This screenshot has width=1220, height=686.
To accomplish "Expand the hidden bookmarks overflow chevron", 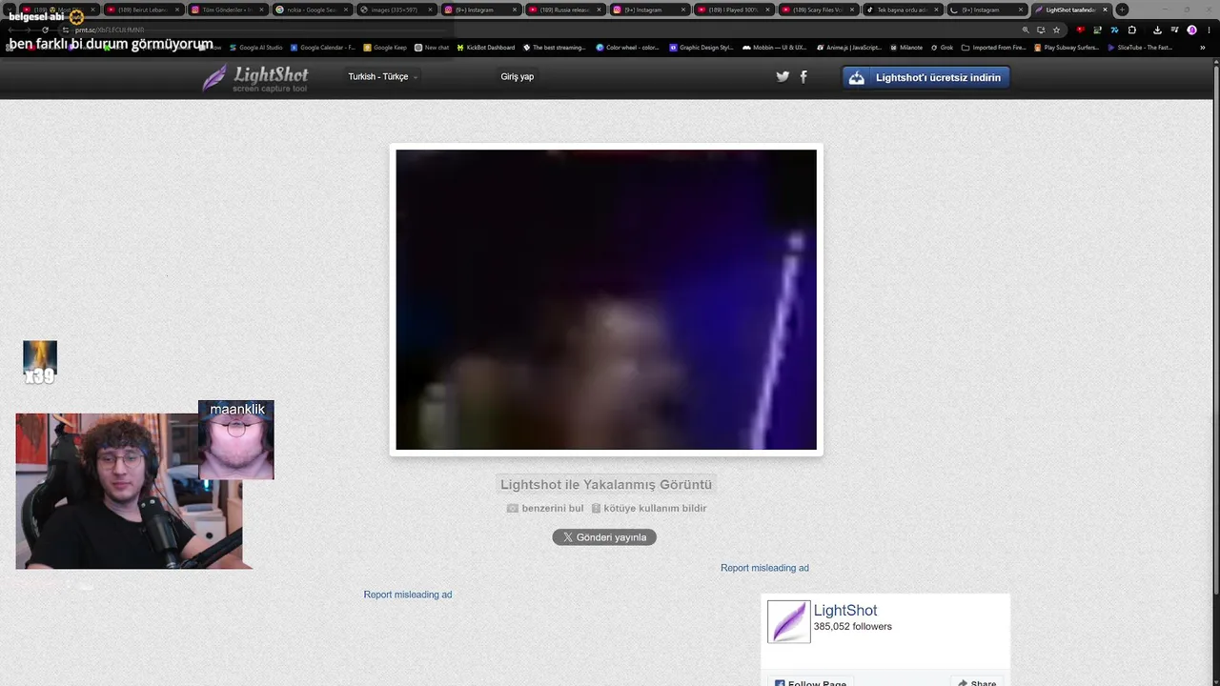I will 1203,48.
